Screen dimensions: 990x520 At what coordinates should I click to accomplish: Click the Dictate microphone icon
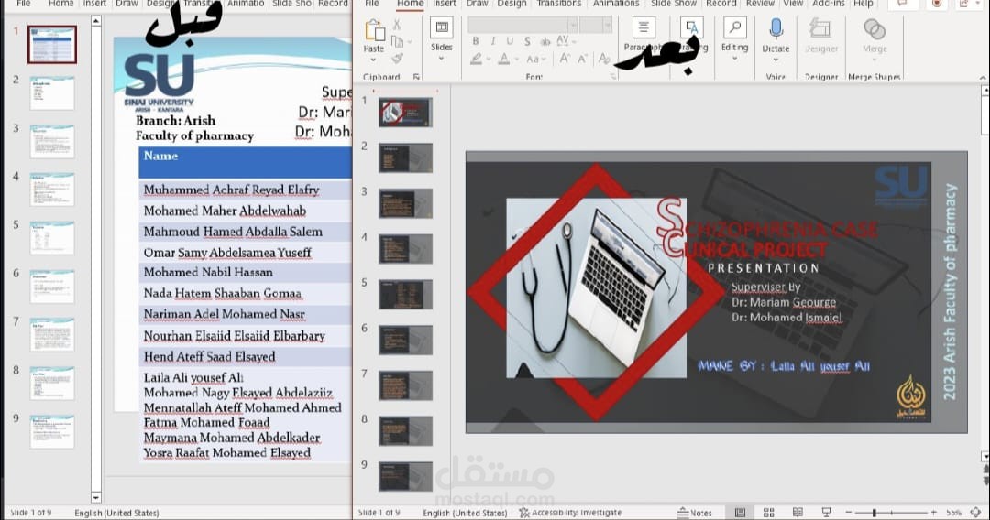tap(776, 28)
